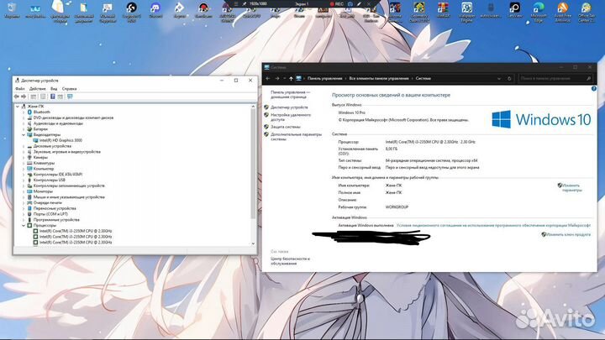
Task: Click the Back arrow in System window
Action: coord(269,78)
